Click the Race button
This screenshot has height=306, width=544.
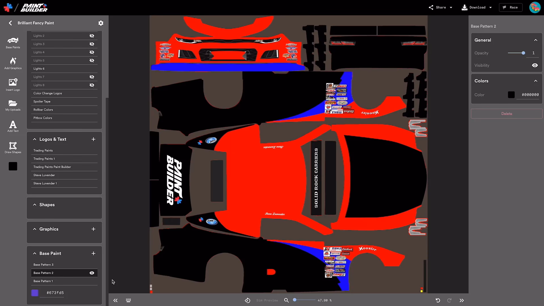point(511,7)
